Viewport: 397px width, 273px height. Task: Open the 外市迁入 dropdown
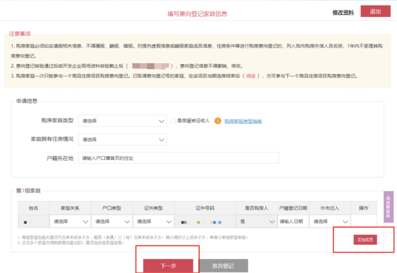tap(330, 222)
